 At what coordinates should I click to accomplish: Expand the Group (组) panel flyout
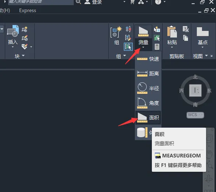pos(121,56)
